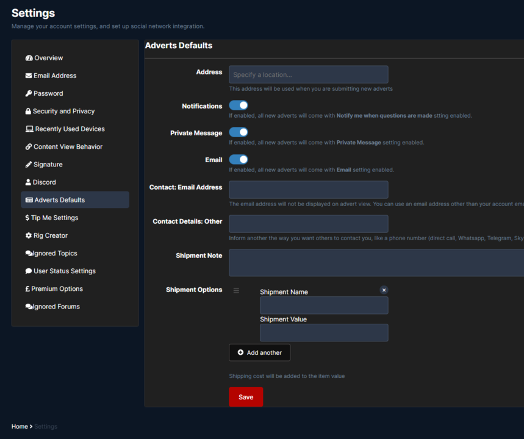Click the padlock icon for Security and Privacy
The image size is (524, 439).
tap(28, 111)
